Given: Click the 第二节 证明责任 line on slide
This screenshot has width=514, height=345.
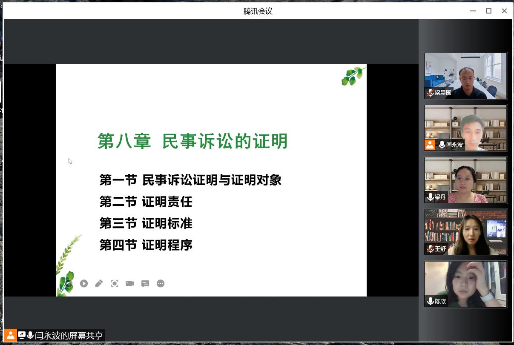Looking at the screenshot, I should pyautogui.click(x=146, y=202).
